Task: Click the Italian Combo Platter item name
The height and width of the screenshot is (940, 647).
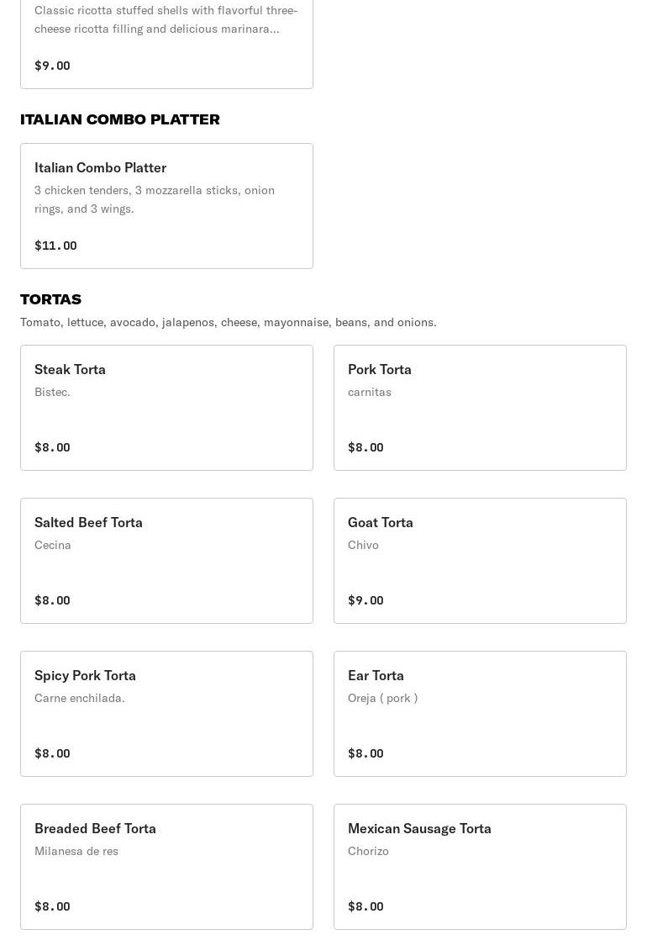Action: (100, 167)
